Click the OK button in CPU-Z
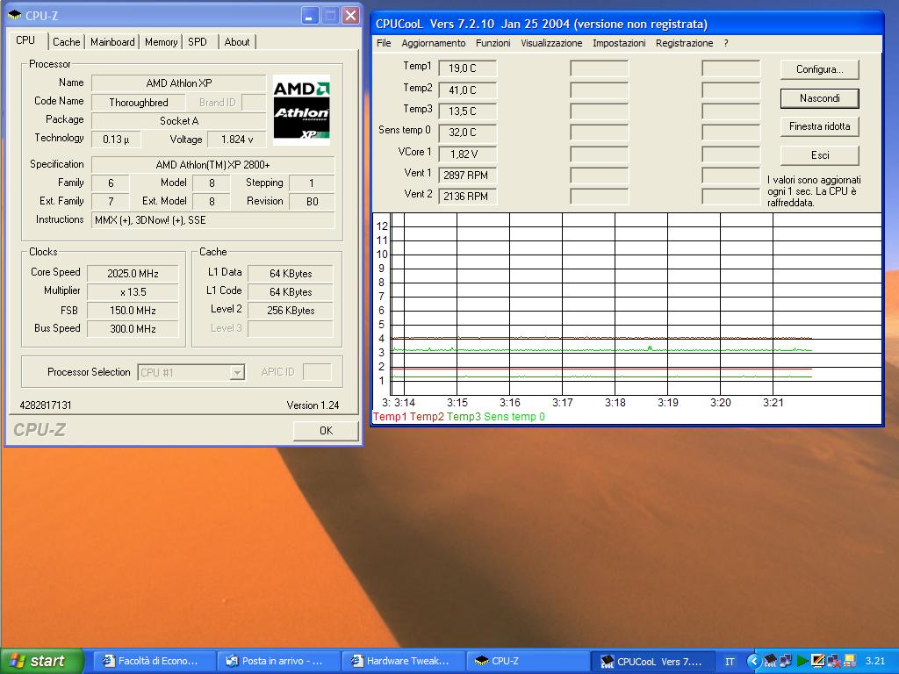Image resolution: width=899 pixels, height=674 pixels. [x=326, y=430]
